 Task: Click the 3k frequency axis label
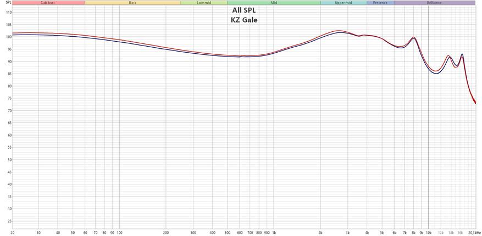coord(348,233)
